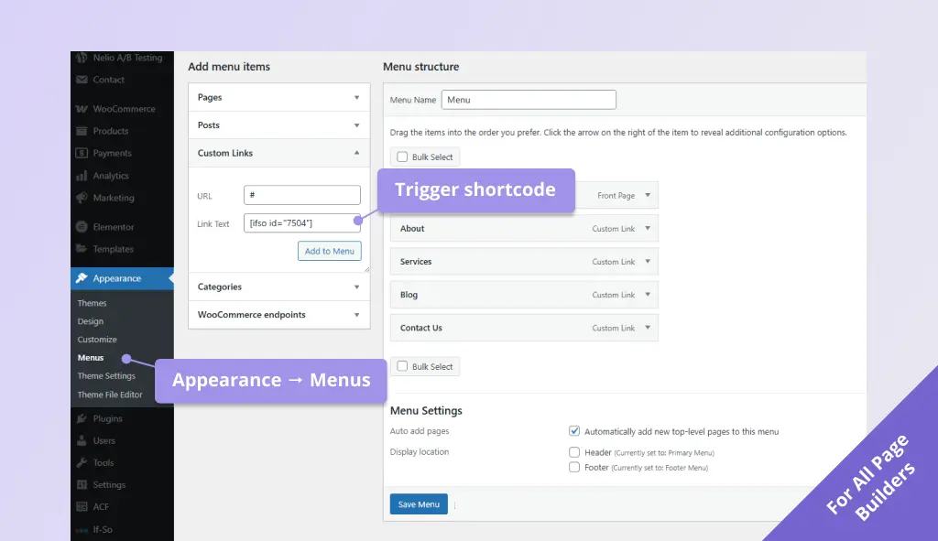
Task: Enable Header display location checkbox
Action: (x=574, y=452)
